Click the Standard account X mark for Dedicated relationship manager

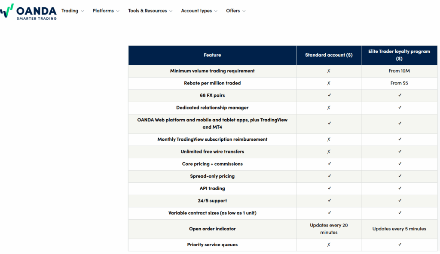329,108
